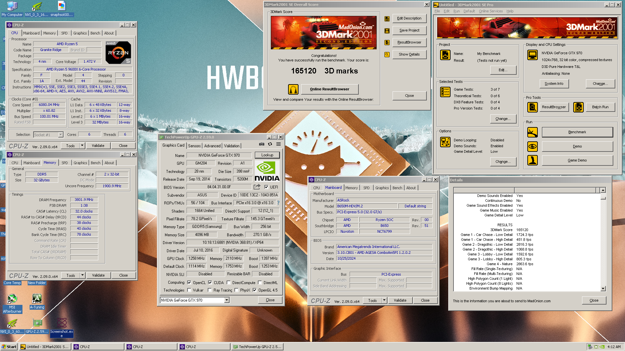Open My Computer desktop icon

(x=12, y=9)
